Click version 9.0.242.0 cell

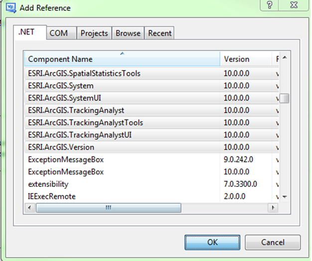pyautogui.click(x=238, y=160)
